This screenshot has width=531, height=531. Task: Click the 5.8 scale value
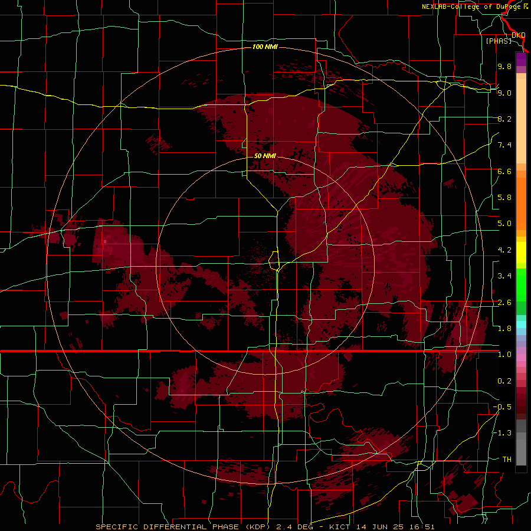pyautogui.click(x=504, y=198)
